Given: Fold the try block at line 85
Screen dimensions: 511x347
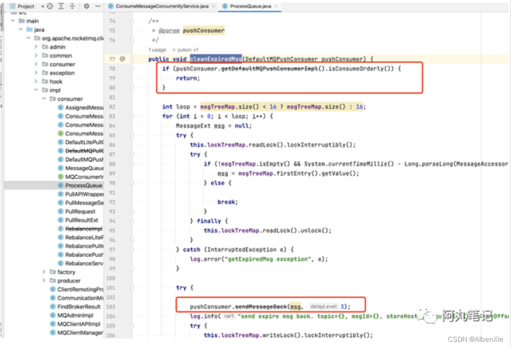Looking at the screenshot, I should [132, 135].
